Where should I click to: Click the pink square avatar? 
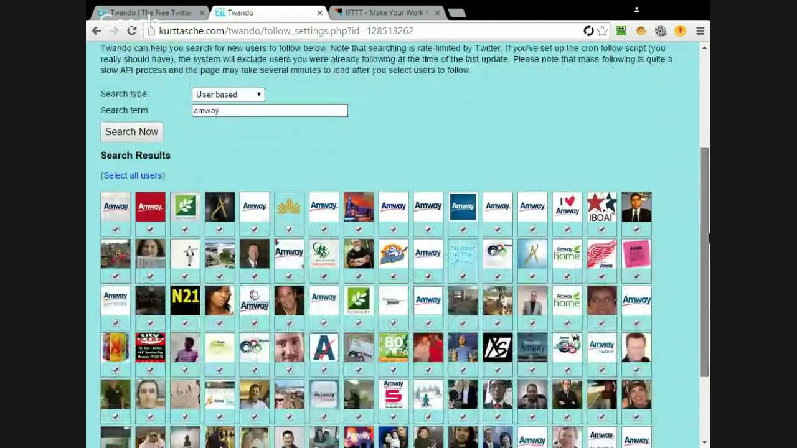tap(636, 253)
